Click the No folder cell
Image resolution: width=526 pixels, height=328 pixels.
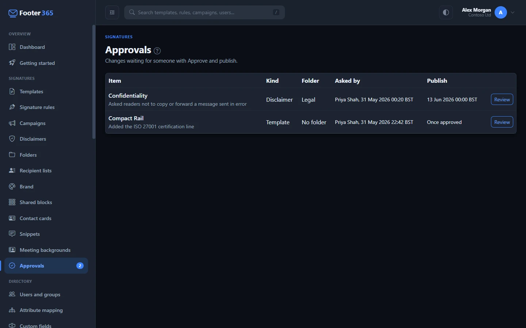click(314, 122)
